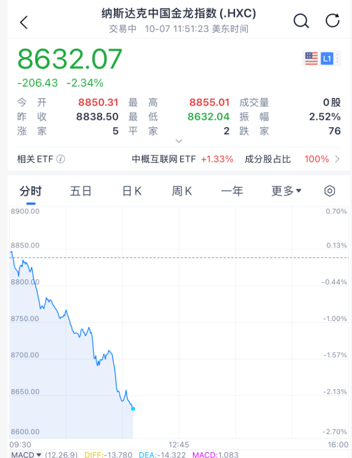
Task: Open the 更多 chart period dropdown
Action: (x=286, y=191)
